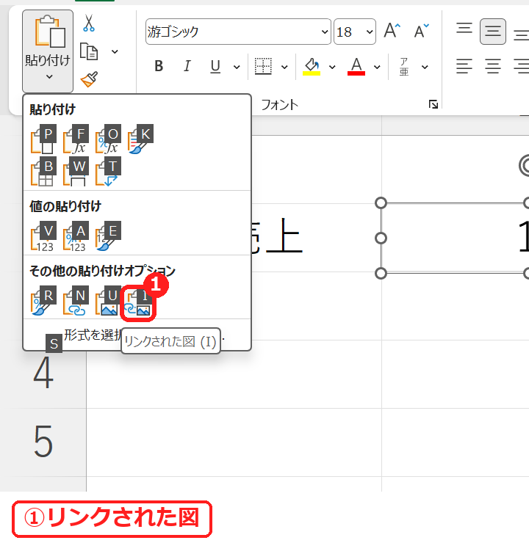This screenshot has height=543, width=529.
Task: Click the selected linked picture object
Action: pos(454,238)
